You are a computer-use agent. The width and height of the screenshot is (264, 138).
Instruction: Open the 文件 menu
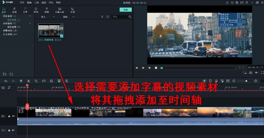coord(22,3)
